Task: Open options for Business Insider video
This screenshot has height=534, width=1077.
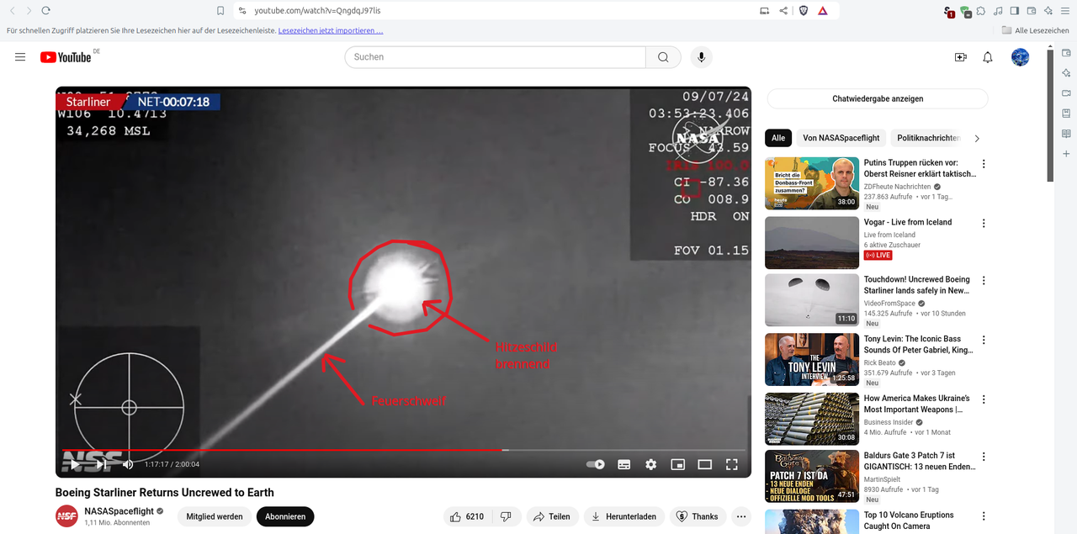Action: 984,399
